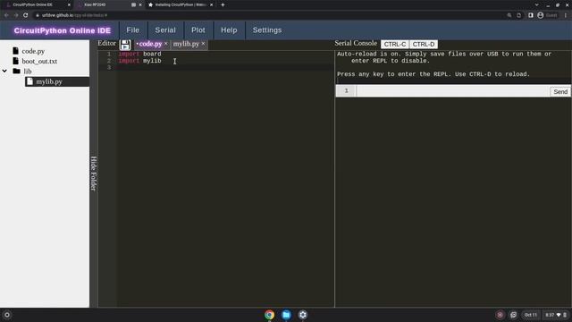Viewport: 572px width, 322px height.
Task: Close the code.py editor tab
Action: [x=166, y=44]
